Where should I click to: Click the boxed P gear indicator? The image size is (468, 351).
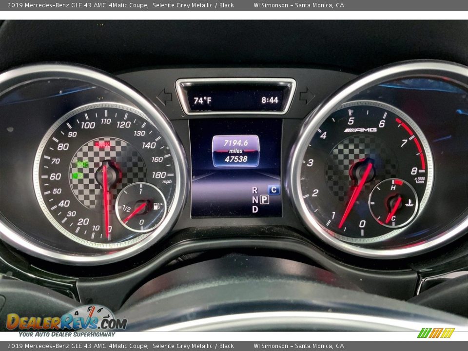click(264, 199)
